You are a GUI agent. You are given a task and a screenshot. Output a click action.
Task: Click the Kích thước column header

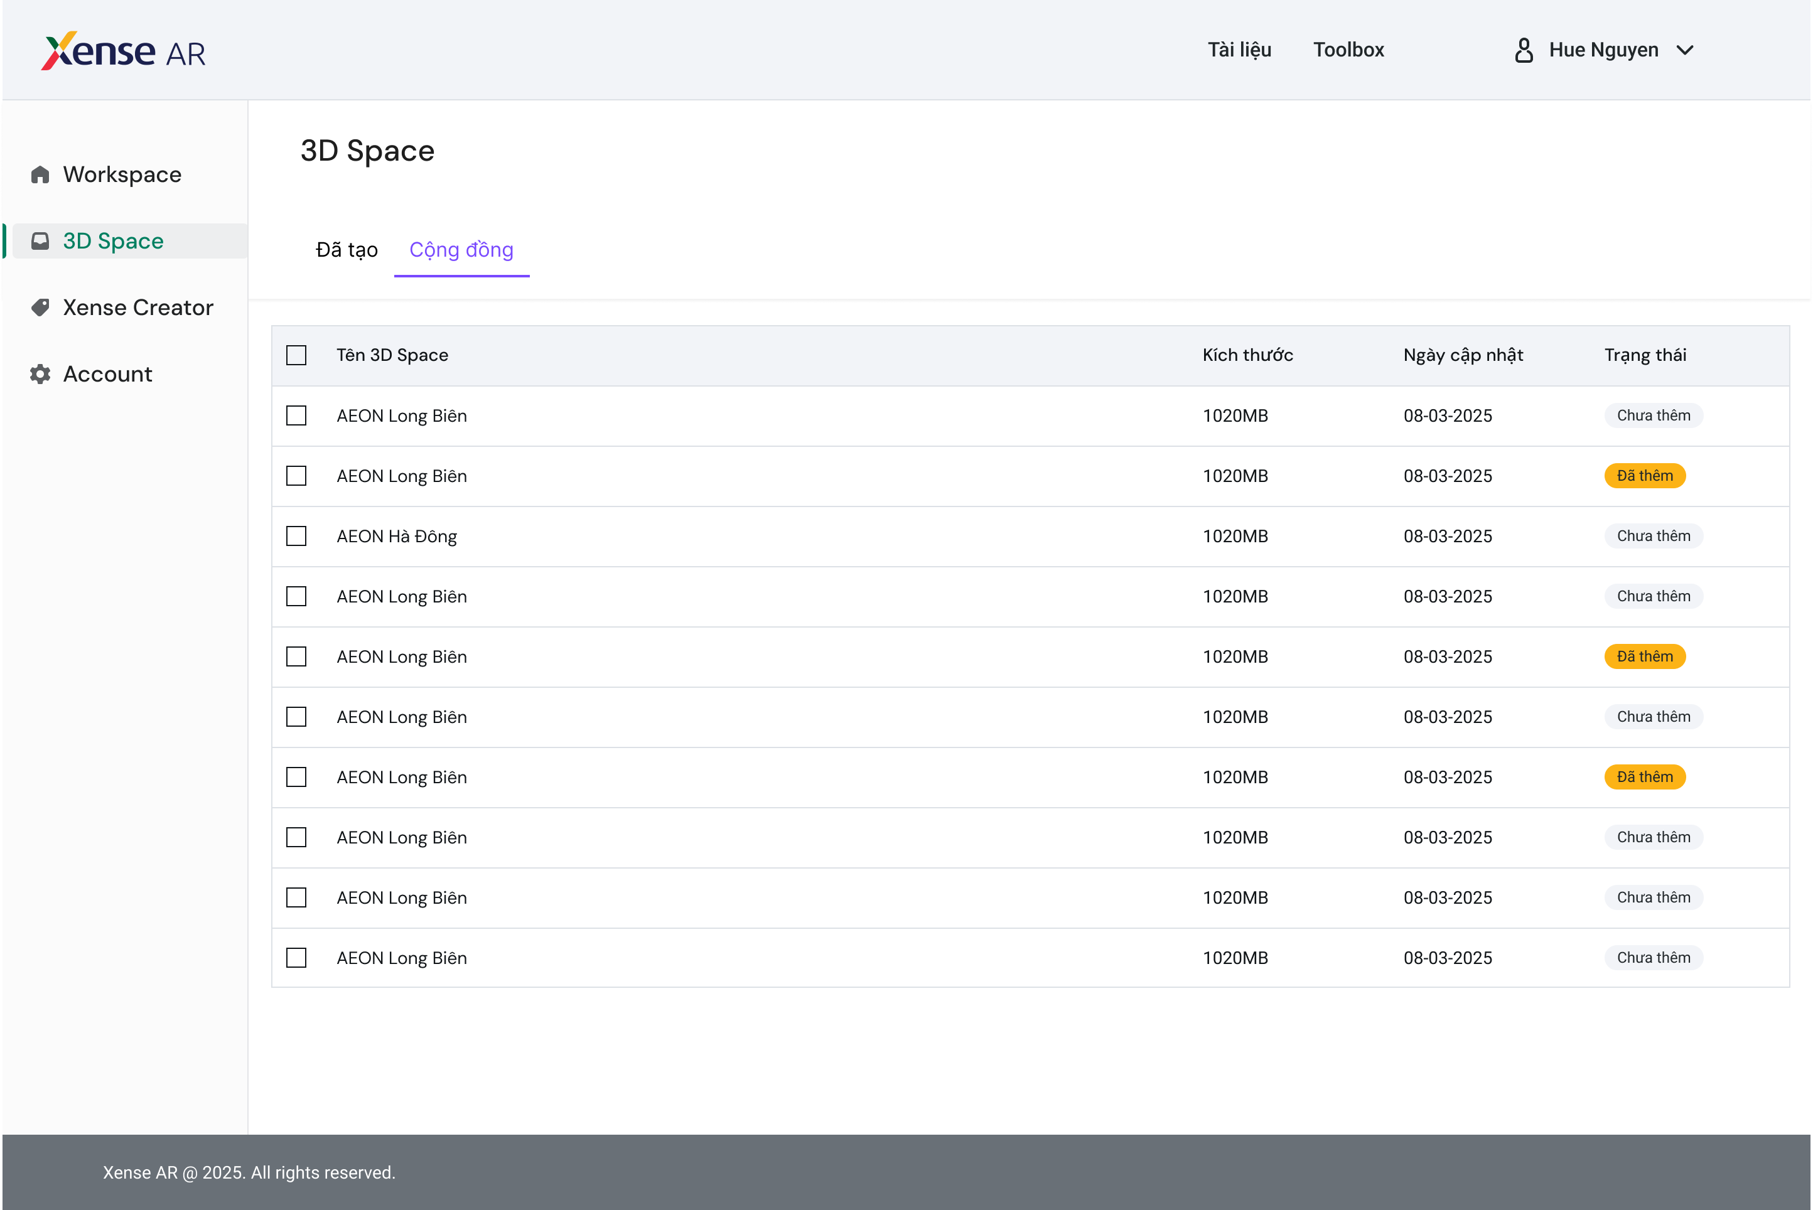1247,355
